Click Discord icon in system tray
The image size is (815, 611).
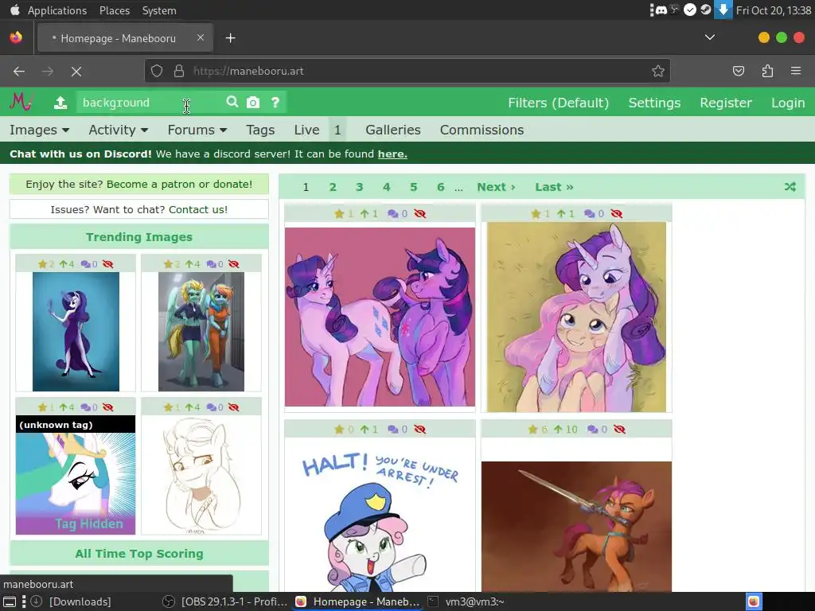(661, 10)
